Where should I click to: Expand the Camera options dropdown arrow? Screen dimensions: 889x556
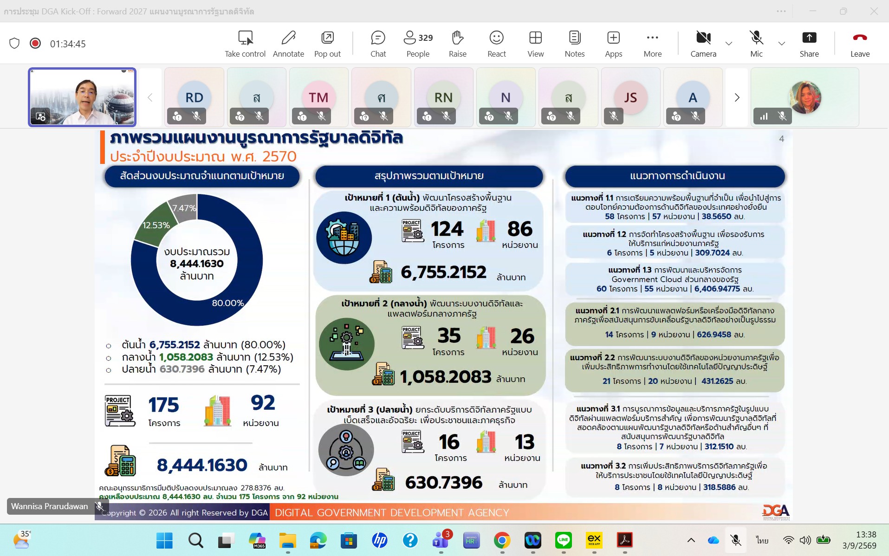click(x=729, y=44)
